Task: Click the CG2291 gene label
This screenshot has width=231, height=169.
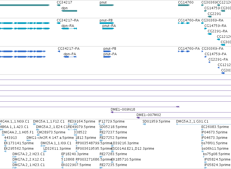Action: [214, 14]
